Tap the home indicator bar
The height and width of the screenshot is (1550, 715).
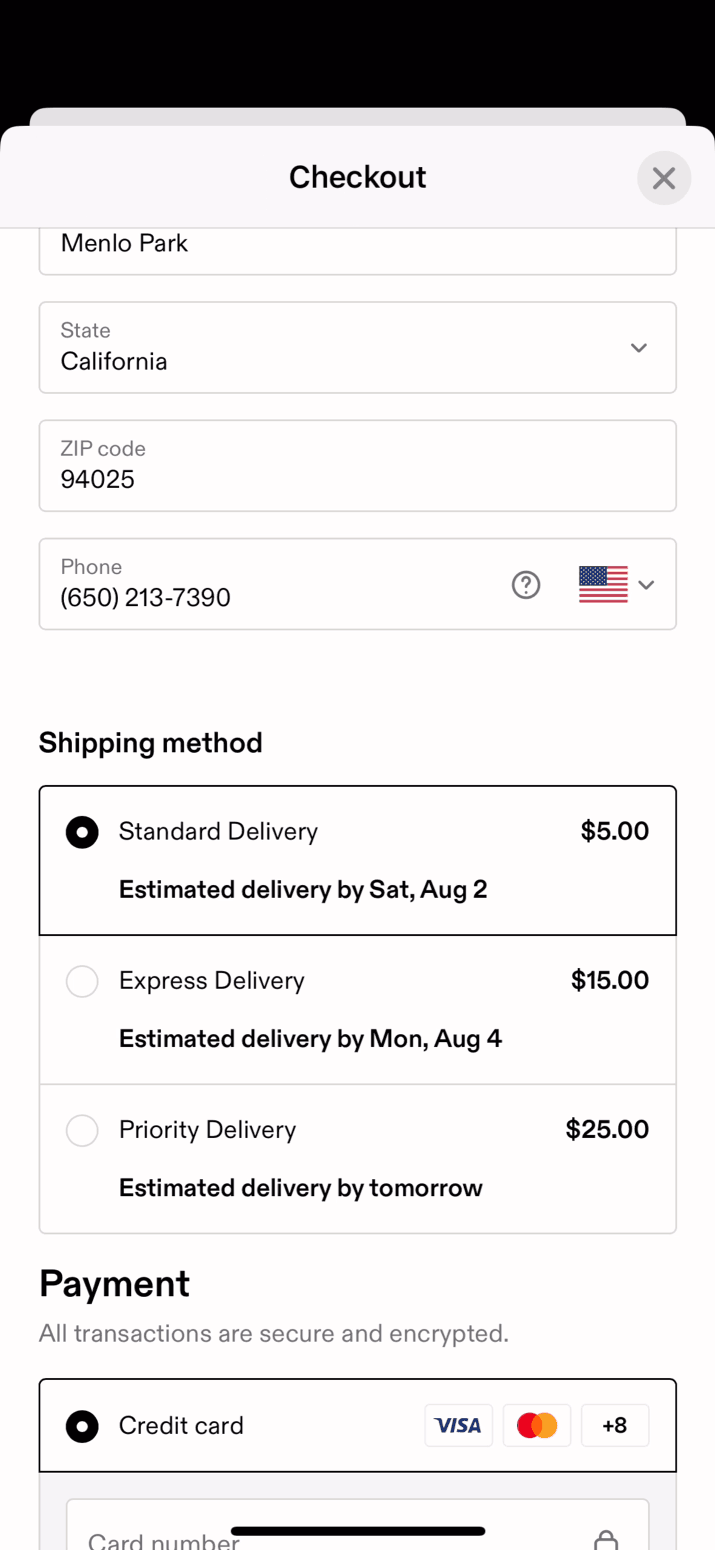pos(358,1531)
